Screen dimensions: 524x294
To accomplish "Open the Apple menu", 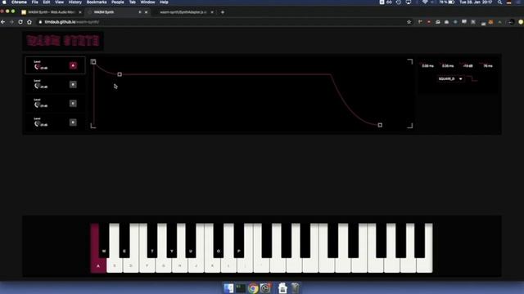I will click(x=4, y=2).
